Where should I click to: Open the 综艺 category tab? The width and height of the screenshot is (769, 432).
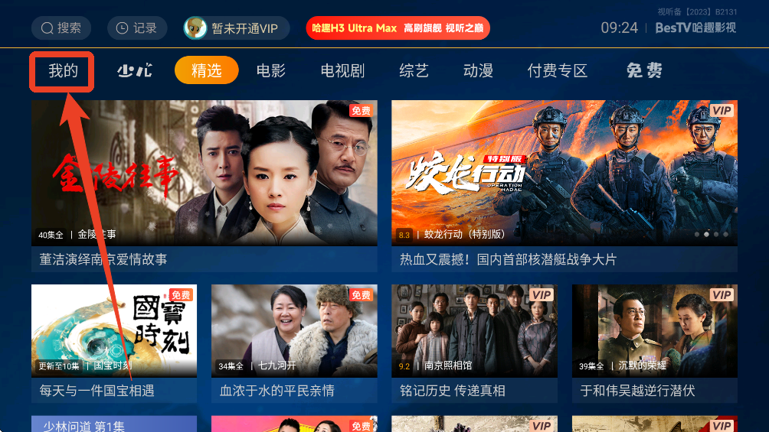[x=414, y=70]
